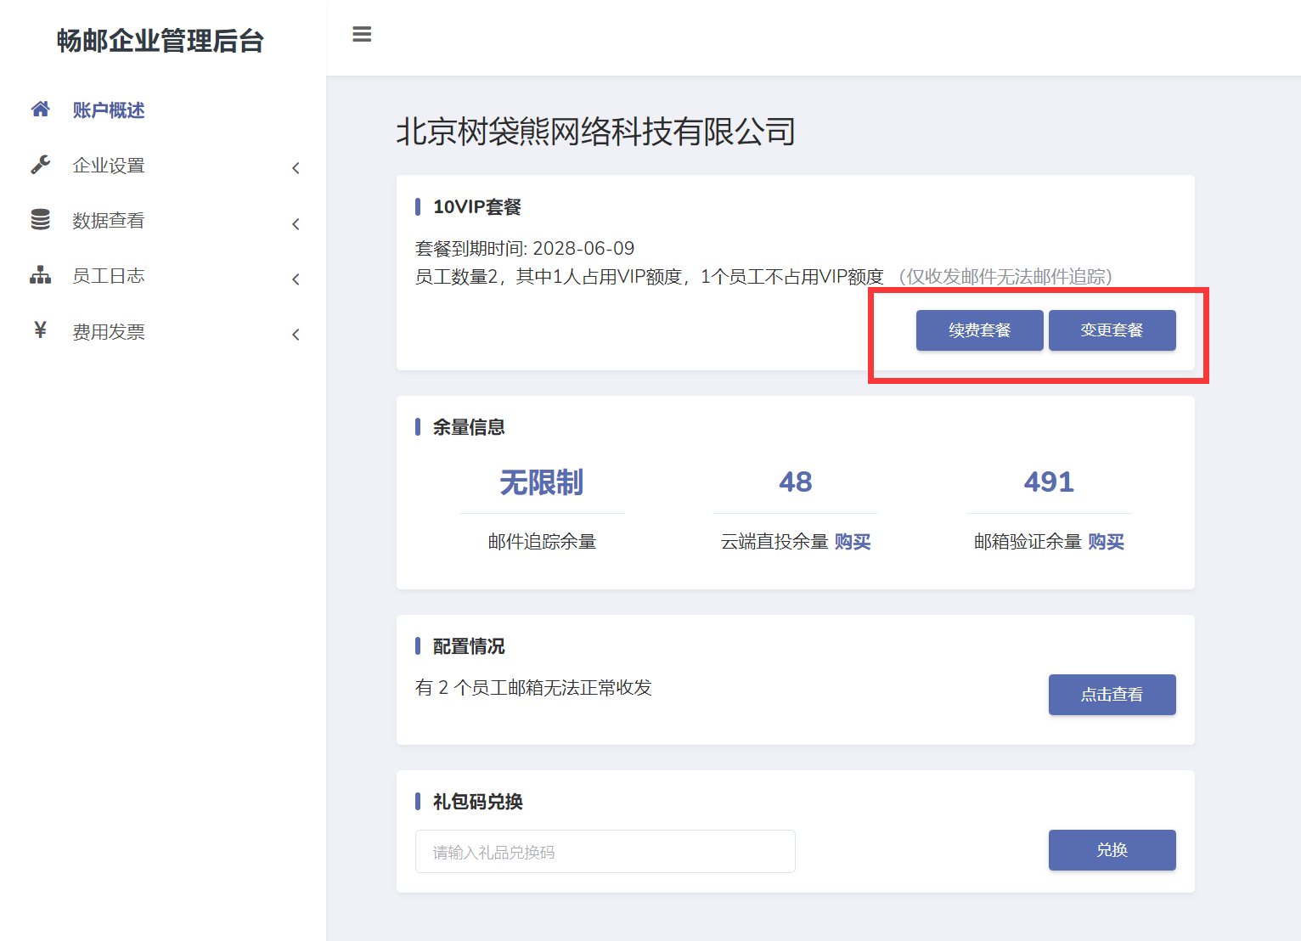
Task: Click 点击查看 button in 配置情况
Action: coord(1112,695)
